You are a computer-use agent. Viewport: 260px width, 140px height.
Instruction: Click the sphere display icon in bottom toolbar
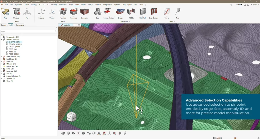[68, 133]
